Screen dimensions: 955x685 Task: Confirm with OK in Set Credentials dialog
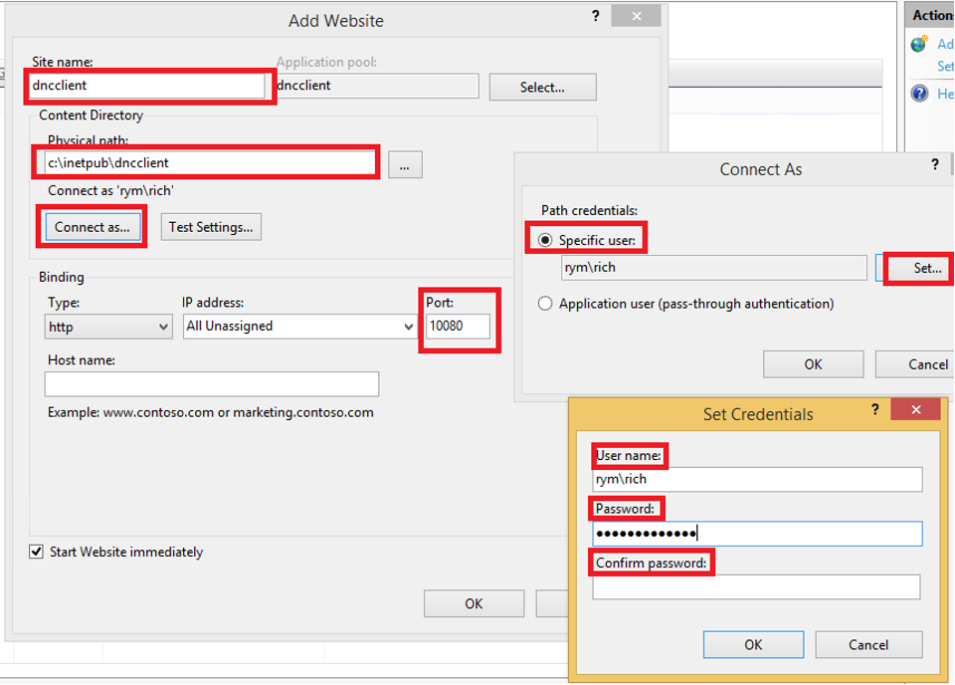753,644
